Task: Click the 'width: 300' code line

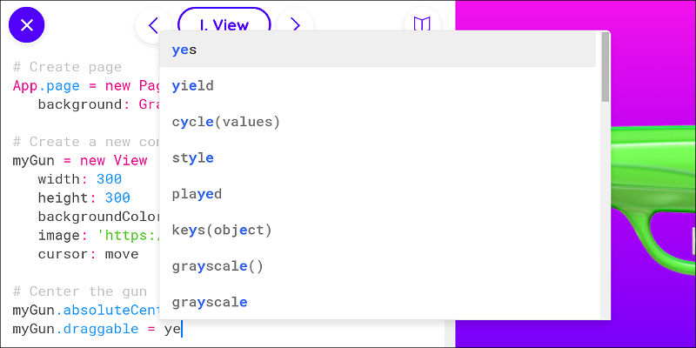Action: (x=80, y=179)
